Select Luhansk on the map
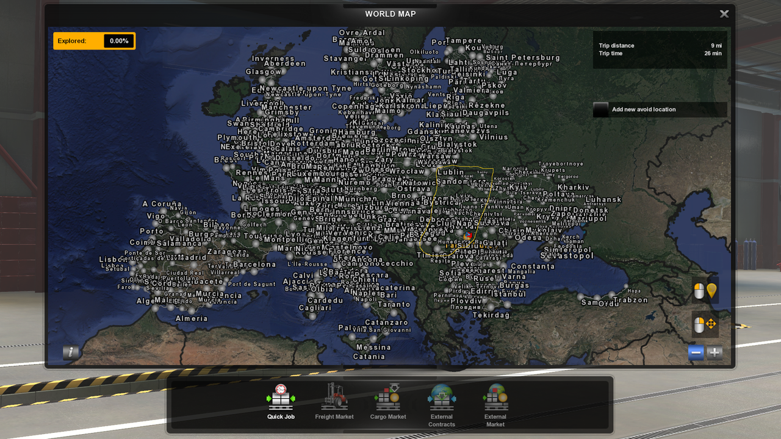The height and width of the screenshot is (439, 781). 603,199
